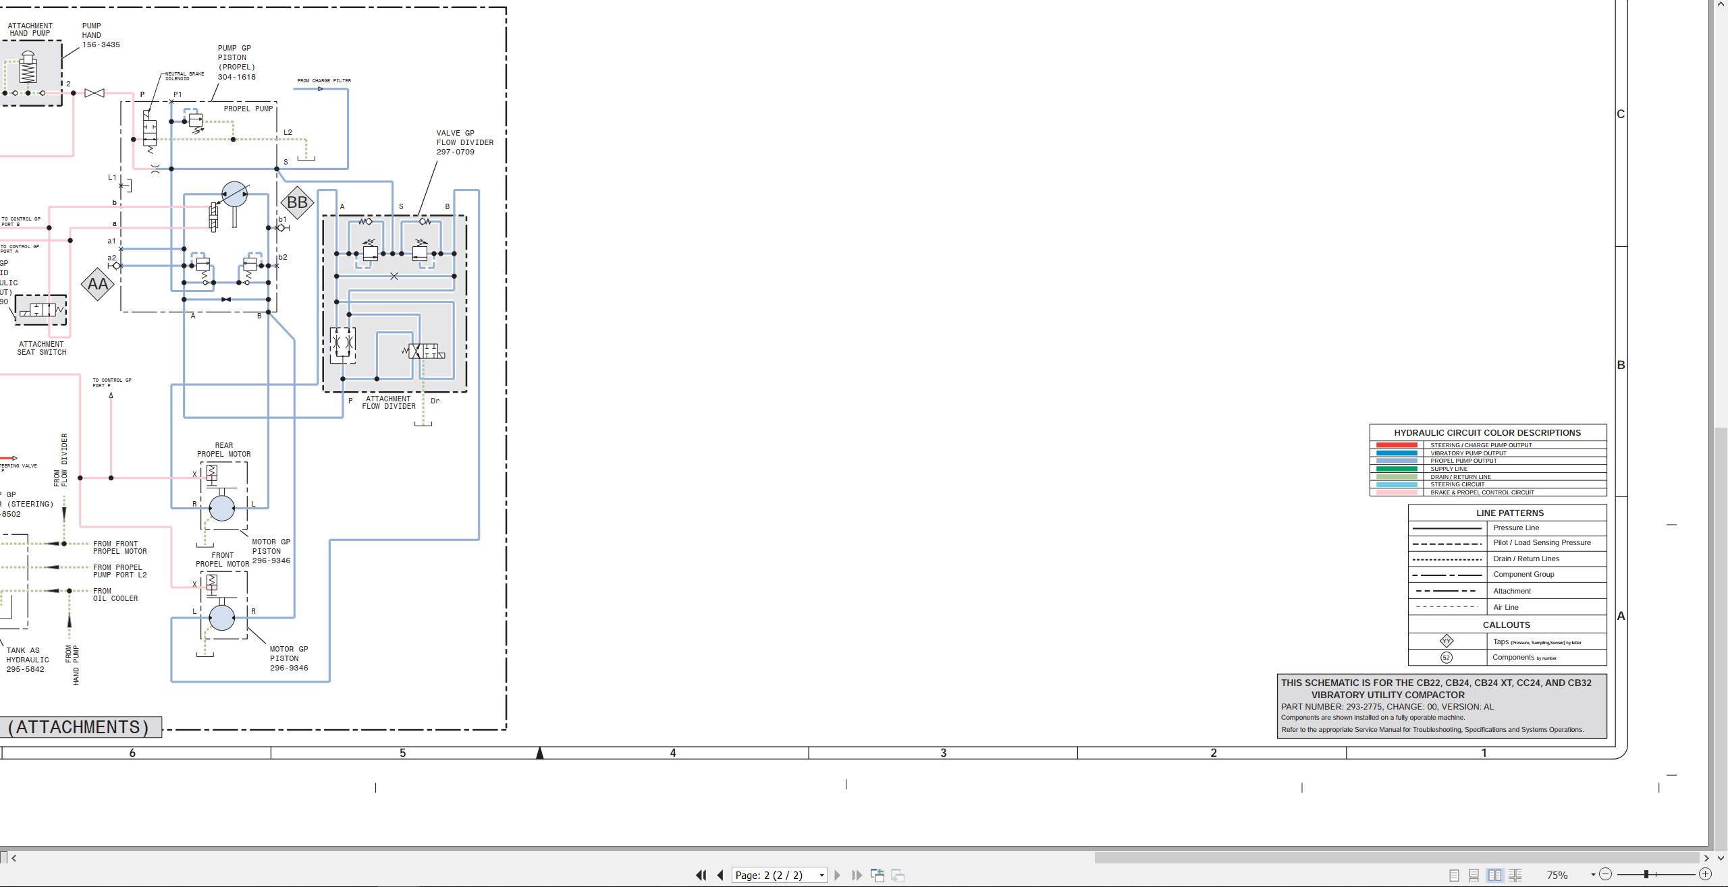Image resolution: width=1728 pixels, height=887 pixels.
Task: Select continuous page layout
Action: tap(1474, 875)
